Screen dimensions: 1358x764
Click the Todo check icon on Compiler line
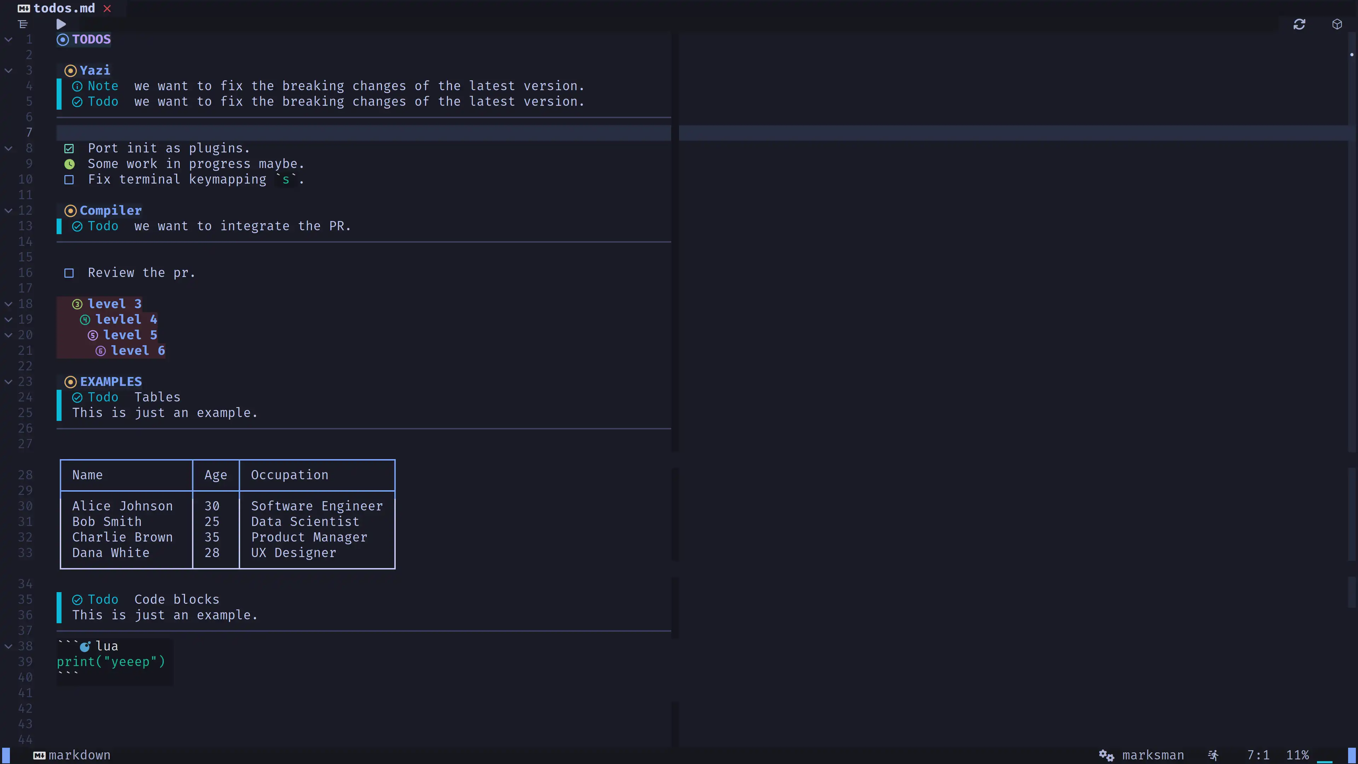click(x=77, y=226)
